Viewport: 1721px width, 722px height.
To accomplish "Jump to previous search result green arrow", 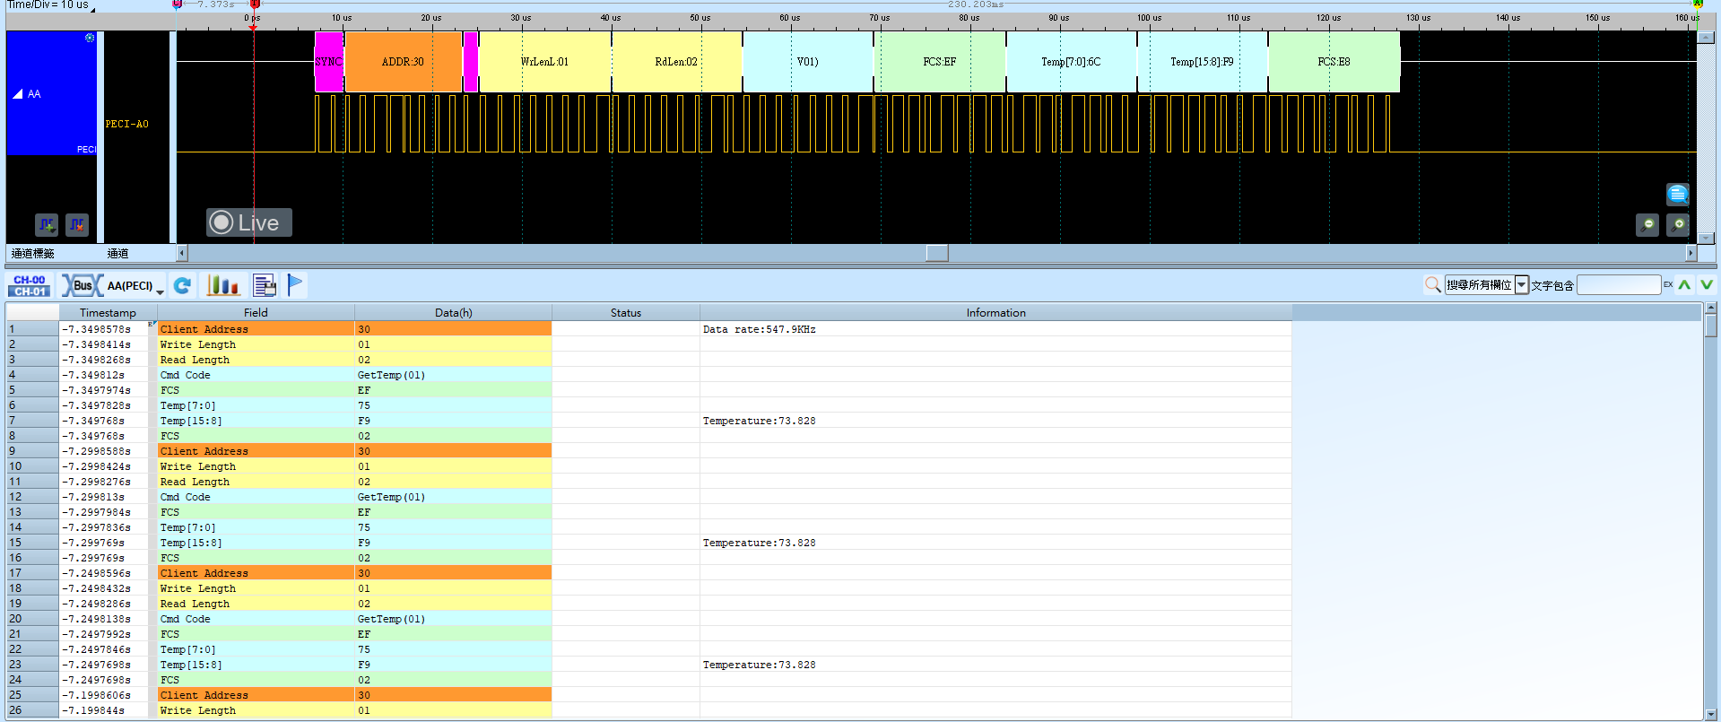I will point(1685,285).
